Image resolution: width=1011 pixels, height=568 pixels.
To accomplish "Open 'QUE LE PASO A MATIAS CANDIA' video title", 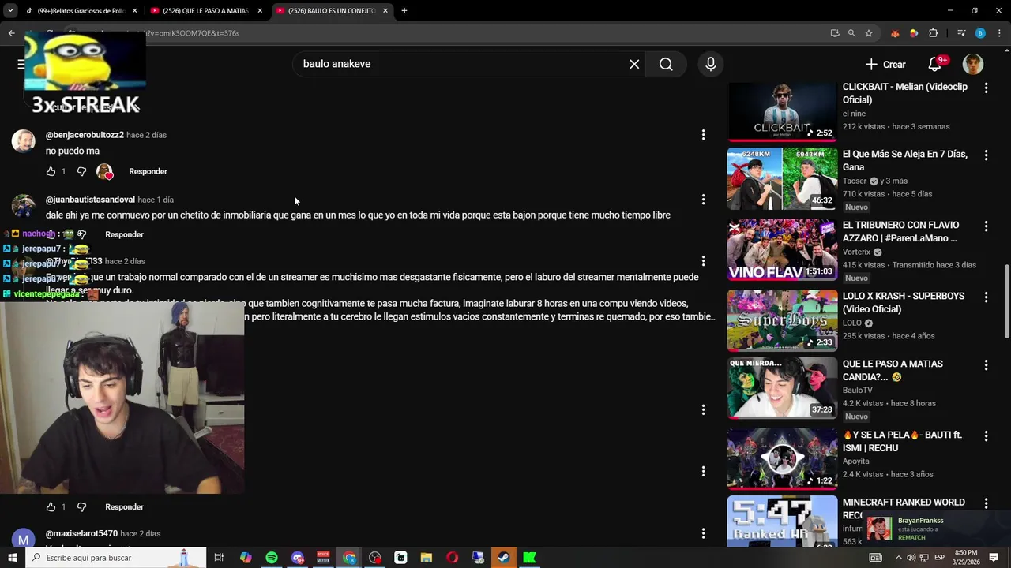I will [893, 371].
